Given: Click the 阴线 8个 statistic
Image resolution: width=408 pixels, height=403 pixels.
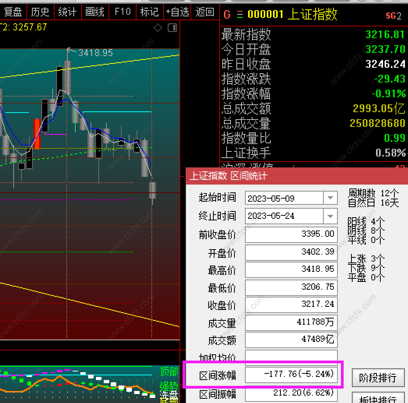Looking at the screenshot, I should tap(366, 231).
